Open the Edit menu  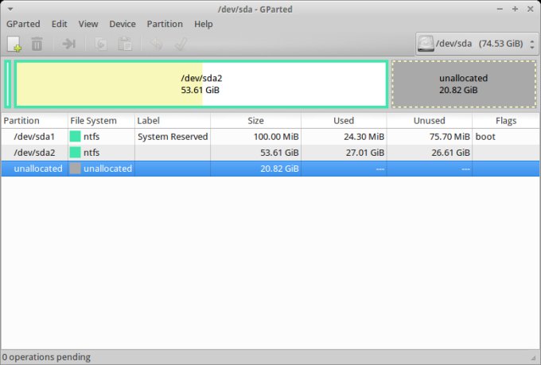60,24
